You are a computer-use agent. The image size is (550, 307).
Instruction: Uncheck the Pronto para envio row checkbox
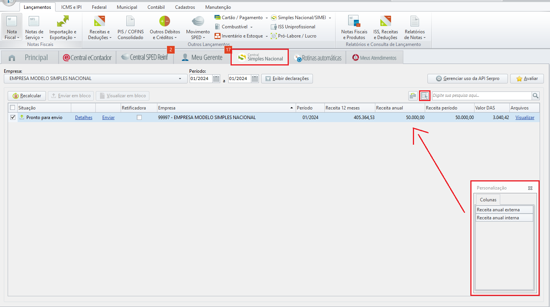click(x=13, y=118)
